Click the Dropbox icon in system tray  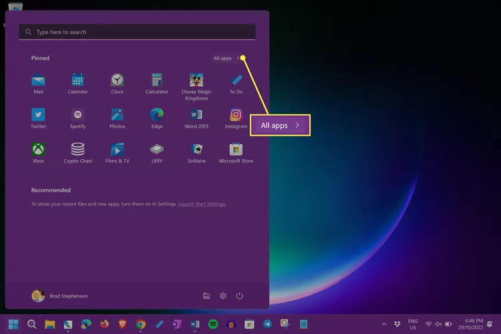[x=397, y=324]
